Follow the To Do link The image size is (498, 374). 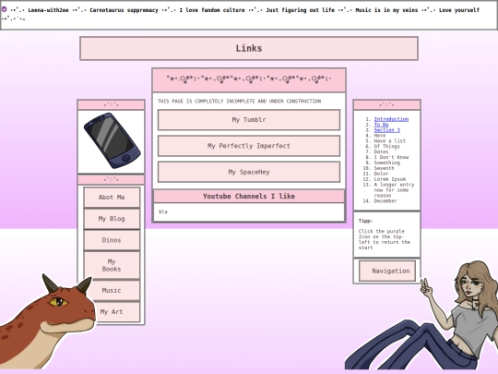[x=381, y=125]
